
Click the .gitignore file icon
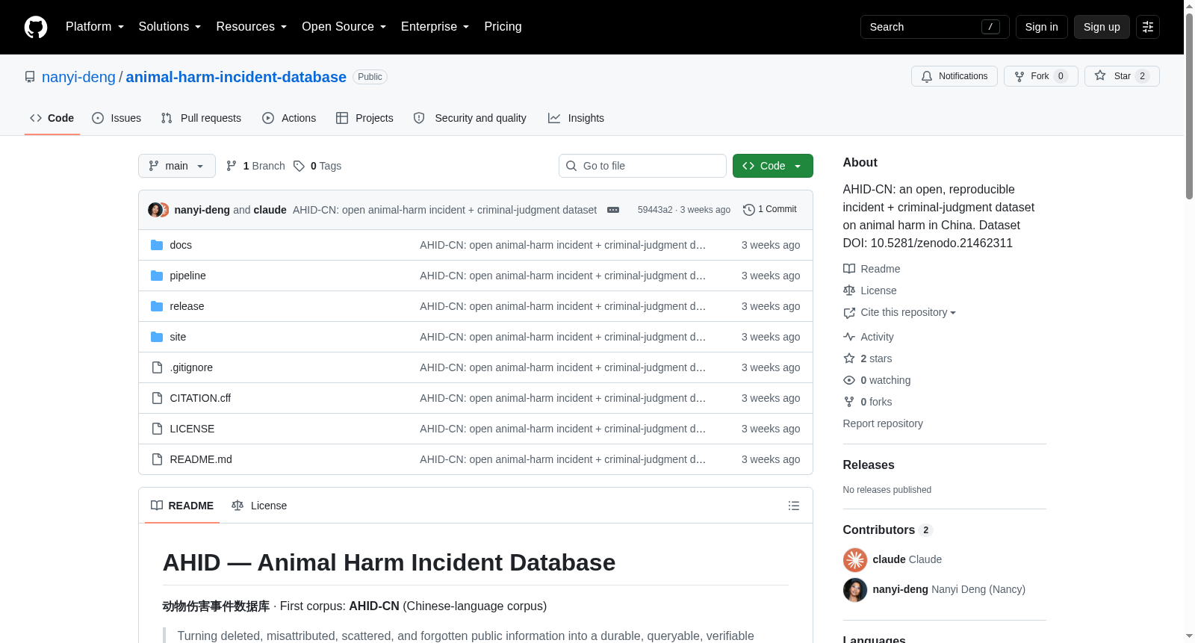tap(157, 367)
